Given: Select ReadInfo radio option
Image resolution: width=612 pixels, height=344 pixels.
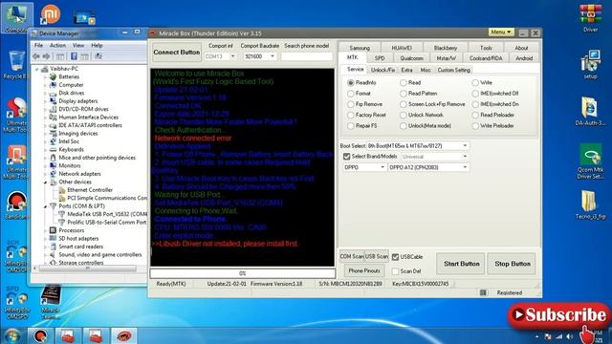Looking at the screenshot, I should coord(351,83).
